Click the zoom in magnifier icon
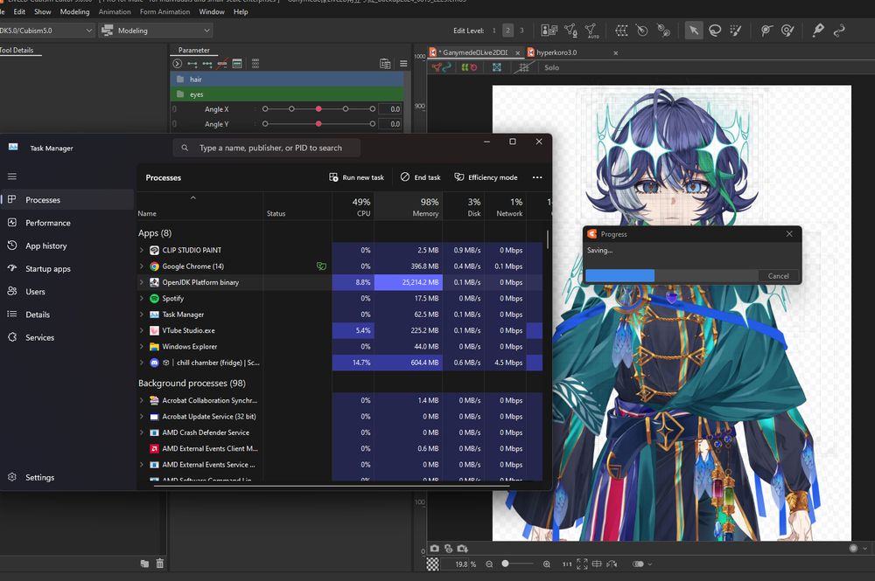Viewport: 875px width, 581px height. (547, 564)
